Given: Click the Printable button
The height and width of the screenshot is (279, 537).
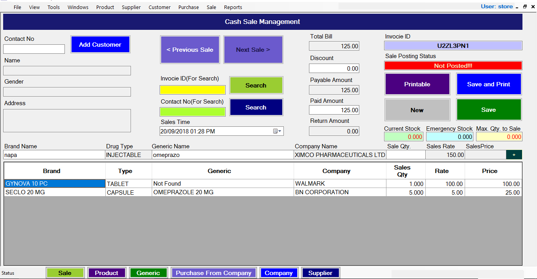Looking at the screenshot, I should click(417, 84).
